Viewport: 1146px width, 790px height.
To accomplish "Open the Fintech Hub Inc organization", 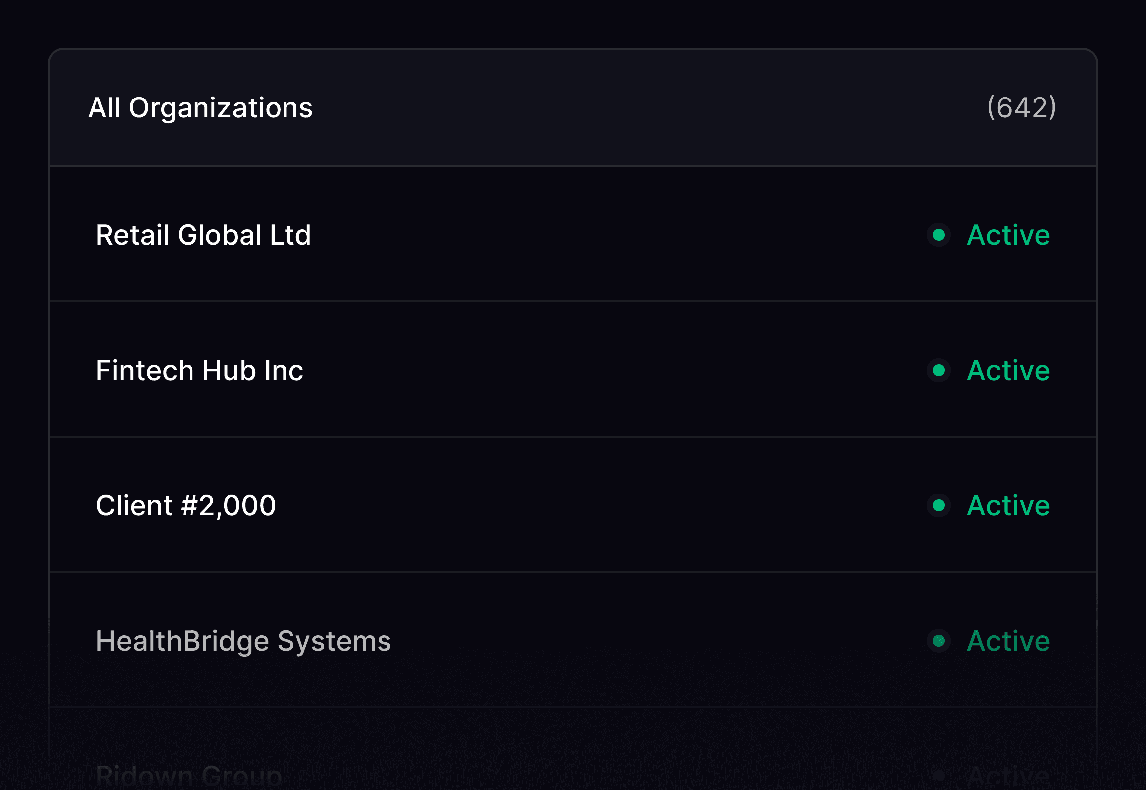I will pyautogui.click(x=199, y=370).
